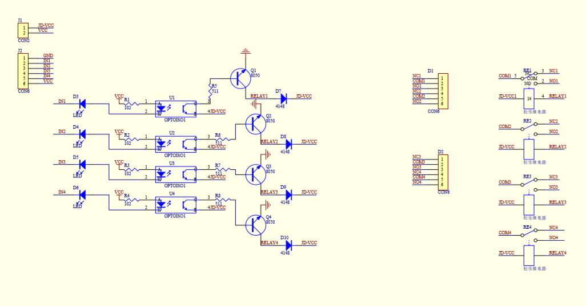Click the NC1 label on connector D1
586x306 pixels.
tap(417, 76)
